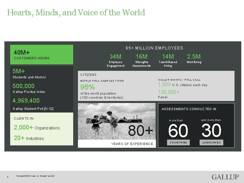The height and width of the screenshot is (183, 244).
Task: Select the large '30' number
Action: tap(211, 130)
